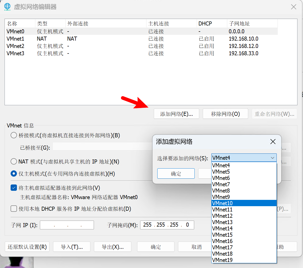Click NAT type cell of VMnet1
This screenshot has width=303, height=268.
click(x=42, y=39)
